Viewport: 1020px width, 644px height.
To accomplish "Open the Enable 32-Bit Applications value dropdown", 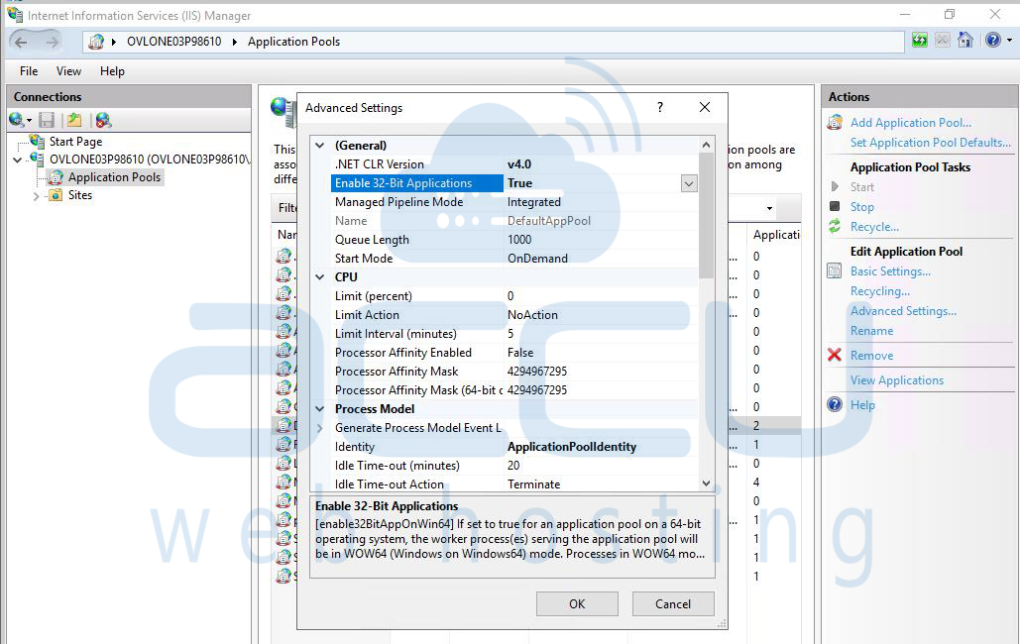I will pyautogui.click(x=689, y=183).
